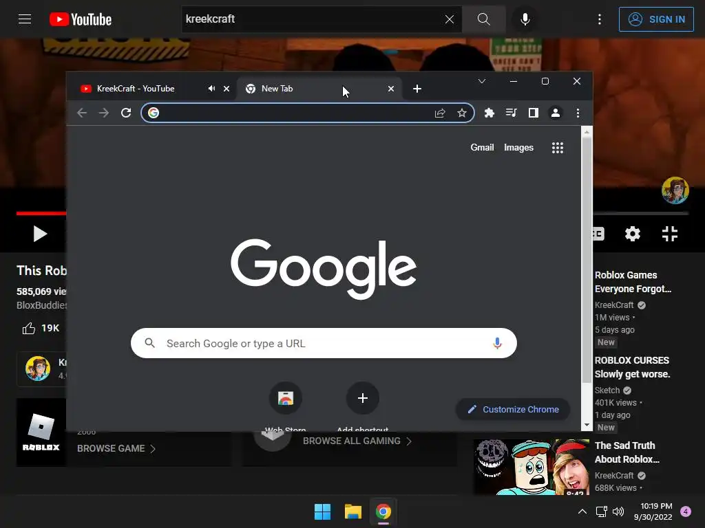Bookmark this tab star icon

click(462, 113)
